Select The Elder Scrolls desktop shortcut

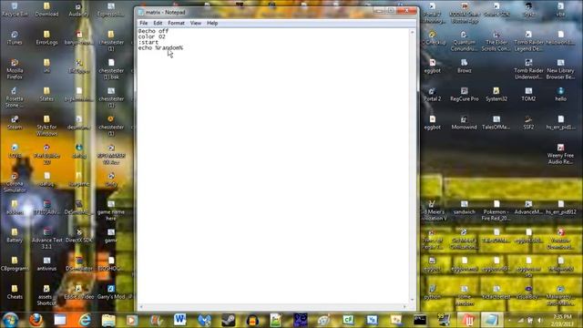click(496, 41)
